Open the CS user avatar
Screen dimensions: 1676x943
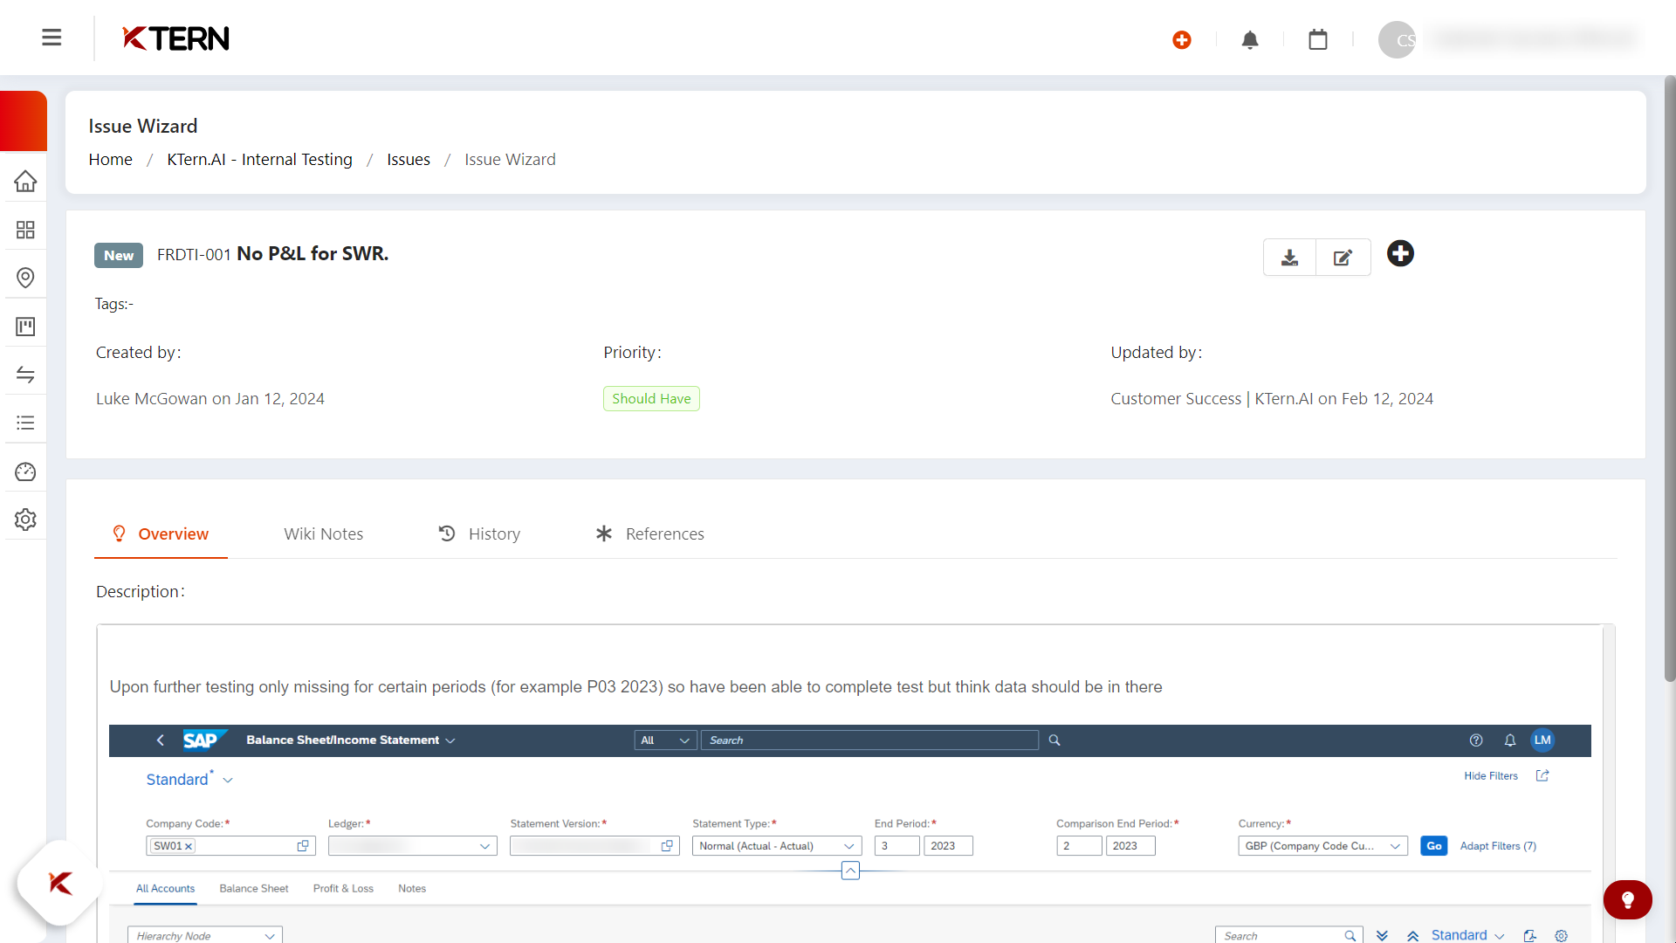1397,39
